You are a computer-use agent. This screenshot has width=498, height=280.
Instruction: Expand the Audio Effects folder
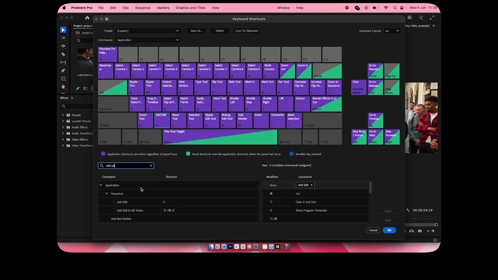tap(63, 127)
